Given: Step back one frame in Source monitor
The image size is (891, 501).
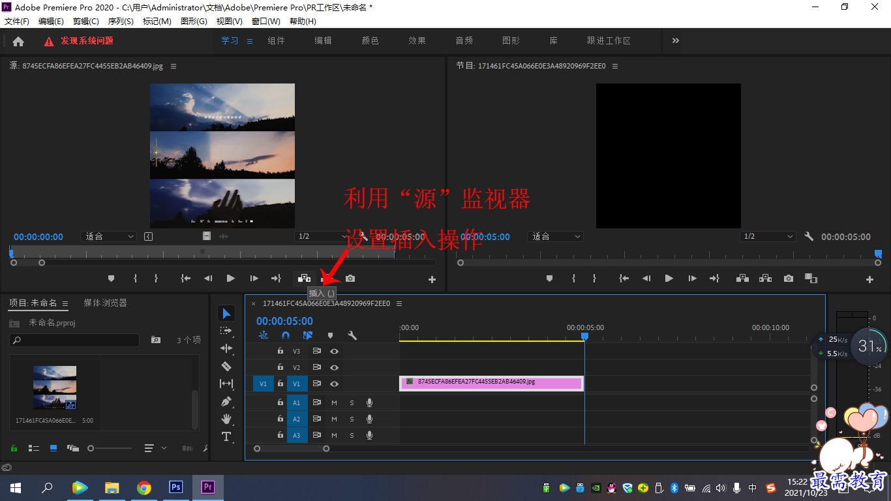Looking at the screenshot, I should pyautogui.click(x=208, y=279).
